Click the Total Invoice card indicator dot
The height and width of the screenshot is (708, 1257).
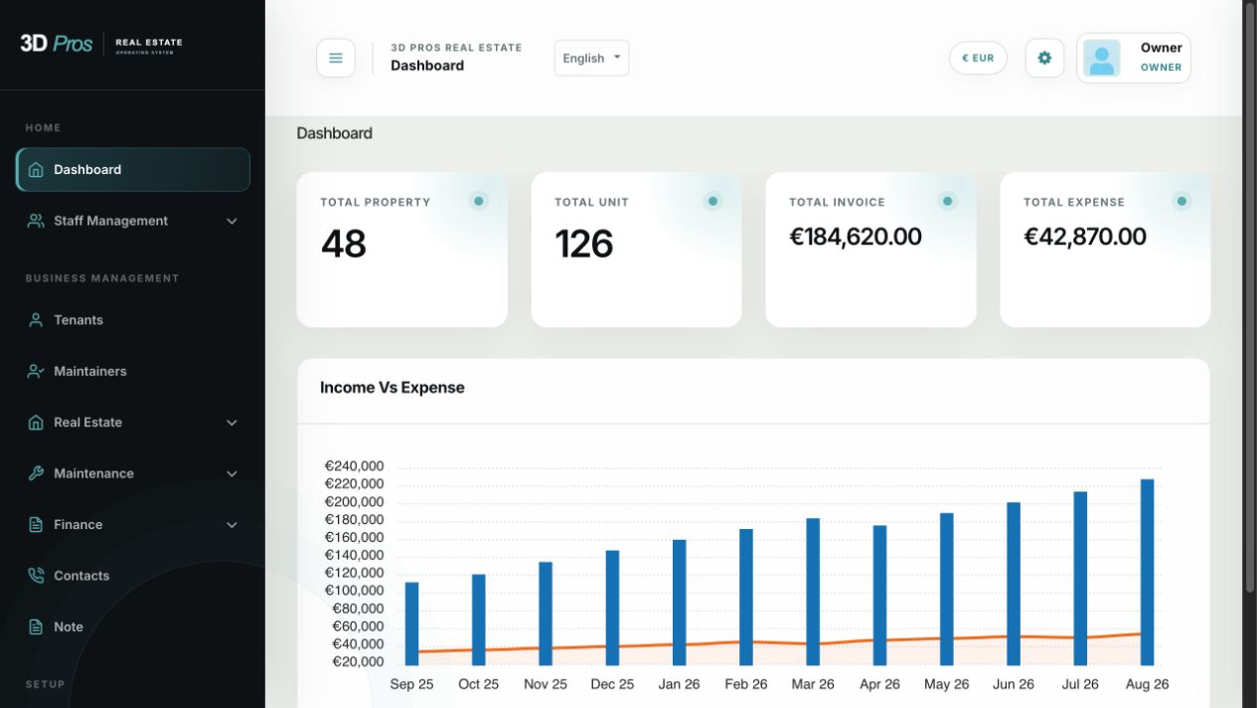click(x=947, y=201)
